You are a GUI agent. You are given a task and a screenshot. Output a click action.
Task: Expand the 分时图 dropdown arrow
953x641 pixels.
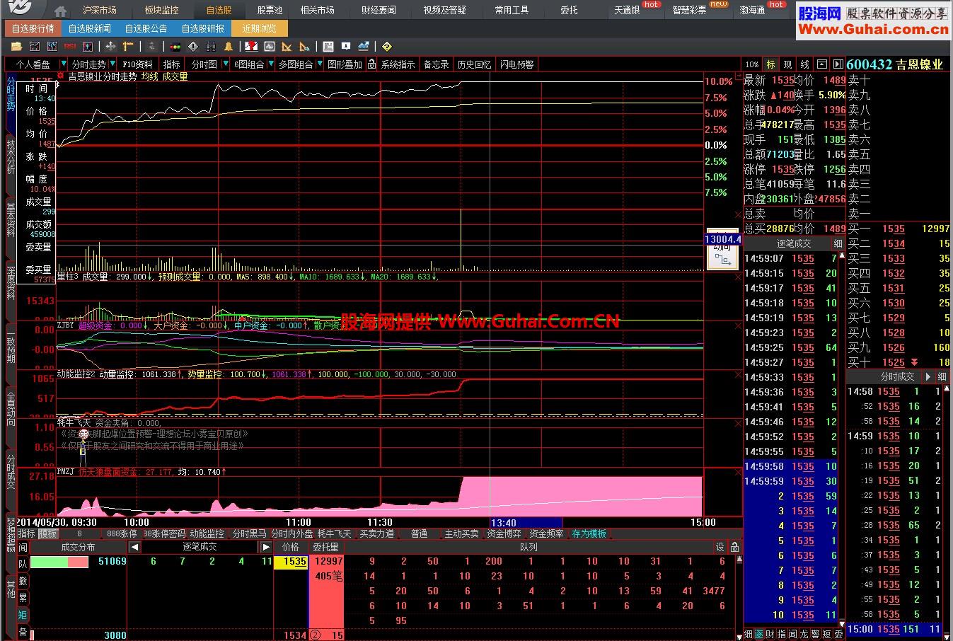point(225,64)
